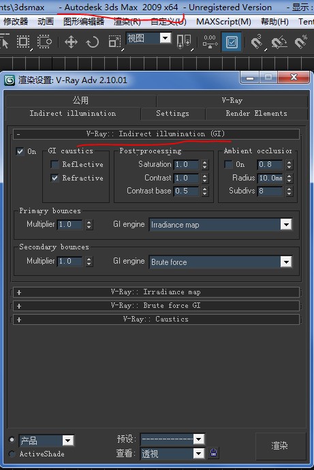This screenshot has height=470, width=314.
Task: Enable Reflective GI caustics
Action: click(x=54, y=164)
